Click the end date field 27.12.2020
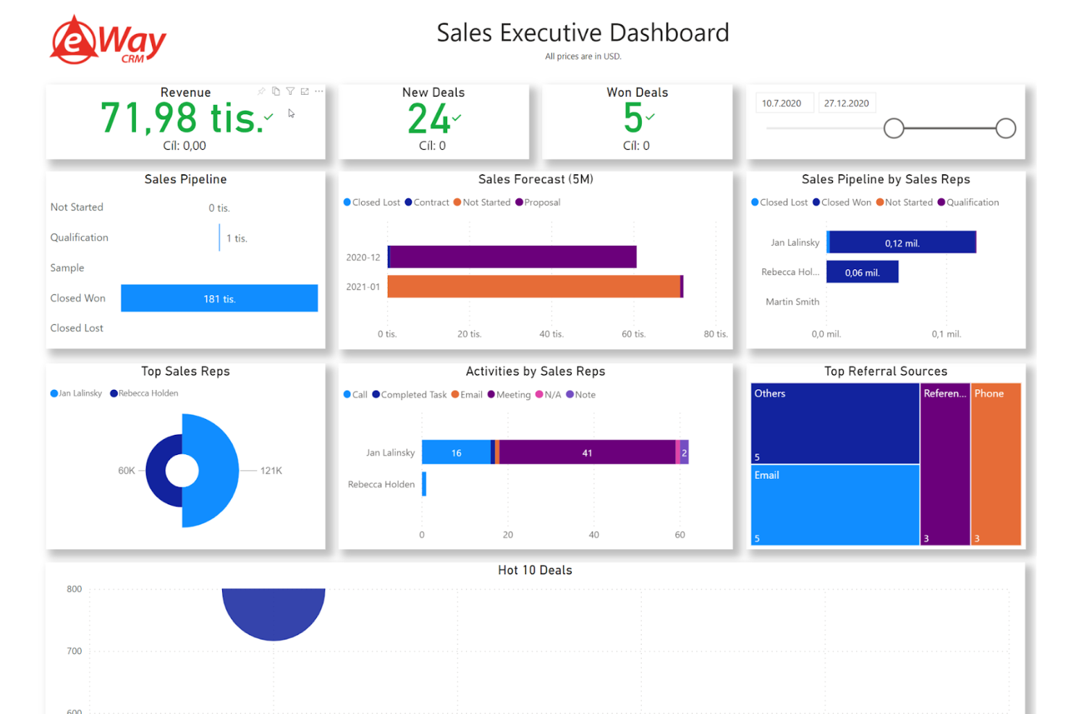1071x714 pixels. click(847, 103)
